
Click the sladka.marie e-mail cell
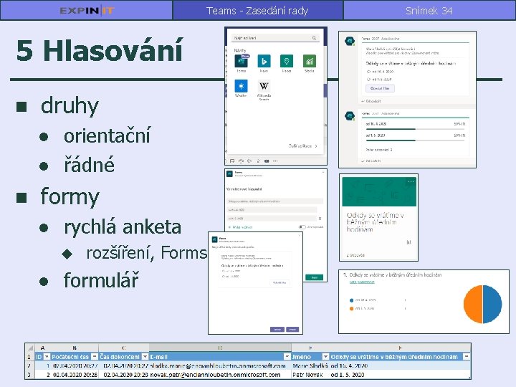click(x=220, y=365)
